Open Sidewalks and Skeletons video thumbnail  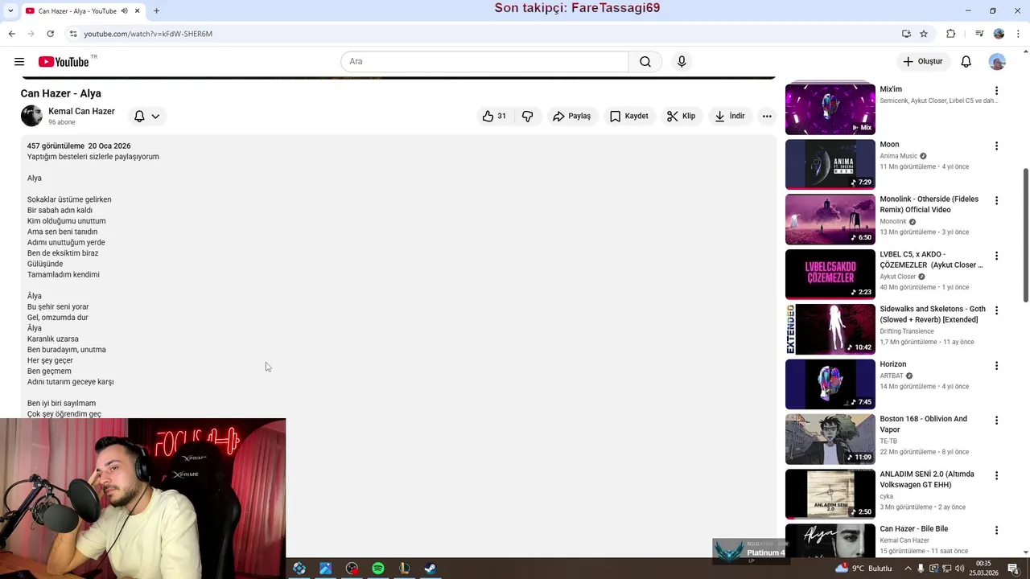[x=830, y=329]
